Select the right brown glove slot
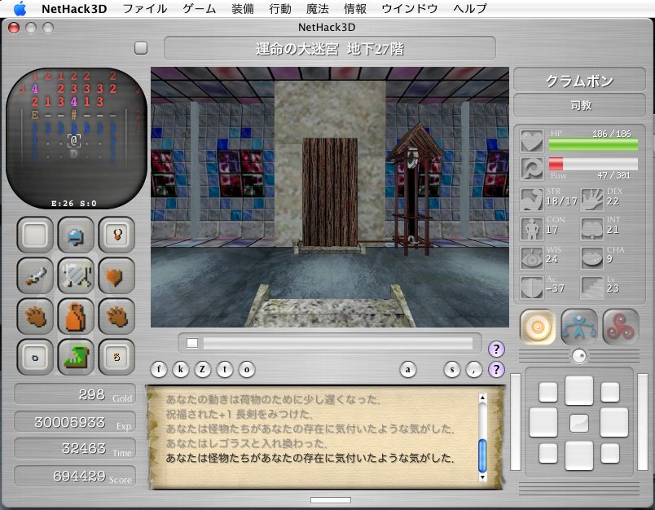Viewport: 655px width, 510px height. 116,316
